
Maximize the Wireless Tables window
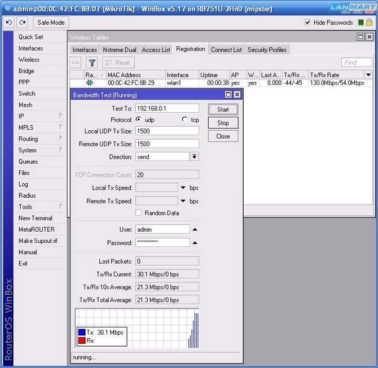pyautogui.click(x=361, y=37)
